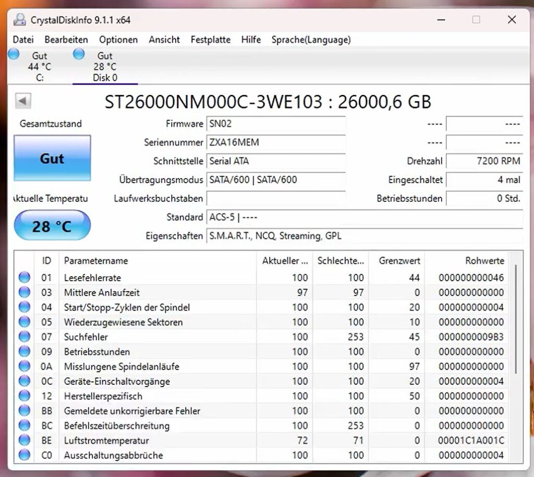Screen dimensions: 534x477
Task: Select the Luftstromtemperatur parameter name
Action: tap(106, 440)
